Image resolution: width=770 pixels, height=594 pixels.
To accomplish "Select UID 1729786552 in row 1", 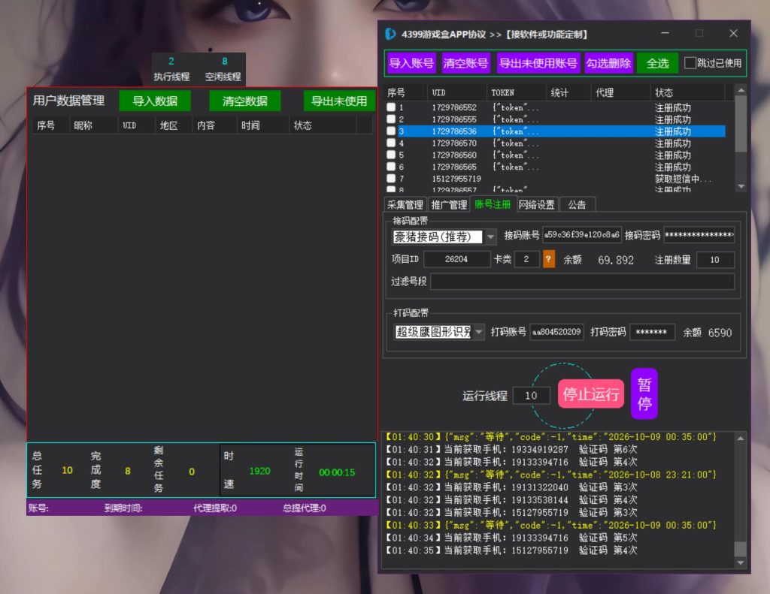I will pyautogui.click(x=454, y=107).
